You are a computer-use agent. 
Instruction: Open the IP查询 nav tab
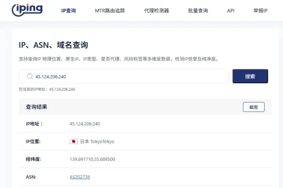pyautogui.click(x=68, y=11)
